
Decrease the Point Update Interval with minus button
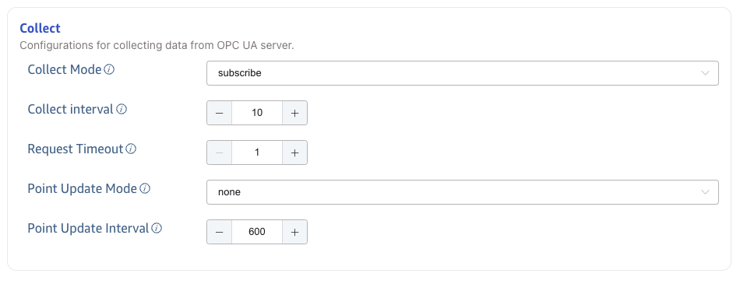220,232
